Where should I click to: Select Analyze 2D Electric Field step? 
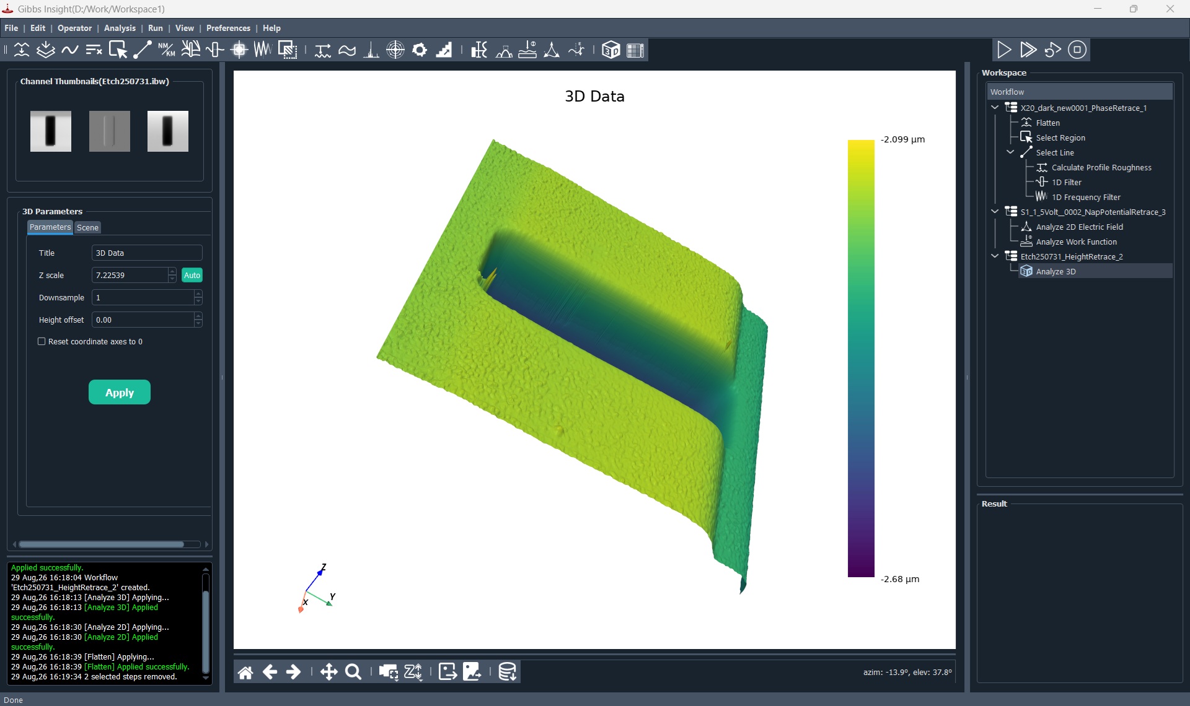point(1079,227)
